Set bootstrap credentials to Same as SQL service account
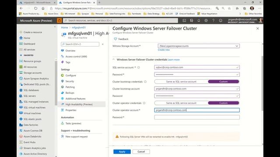280x157 pixels. point(181,82)
